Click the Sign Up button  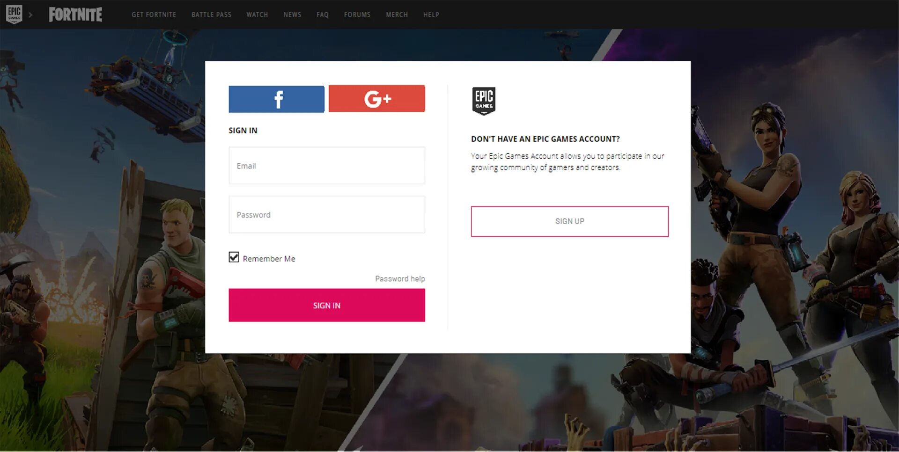[570, 221]
